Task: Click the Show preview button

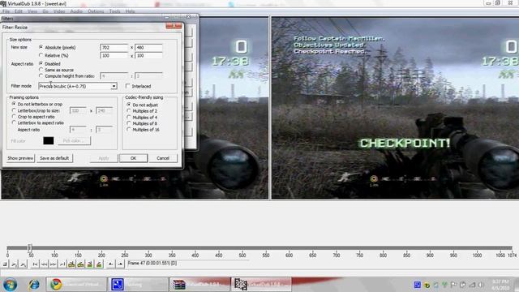Action: point(20,158)
